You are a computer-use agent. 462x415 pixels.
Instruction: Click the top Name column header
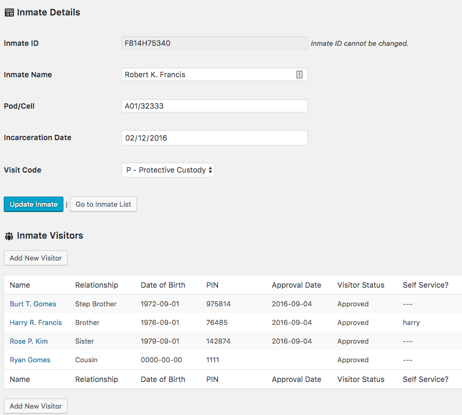point(20,285)
